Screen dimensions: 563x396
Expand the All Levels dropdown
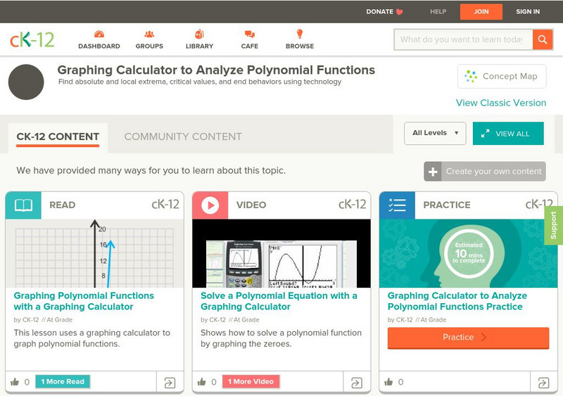(x=435, y=133)
